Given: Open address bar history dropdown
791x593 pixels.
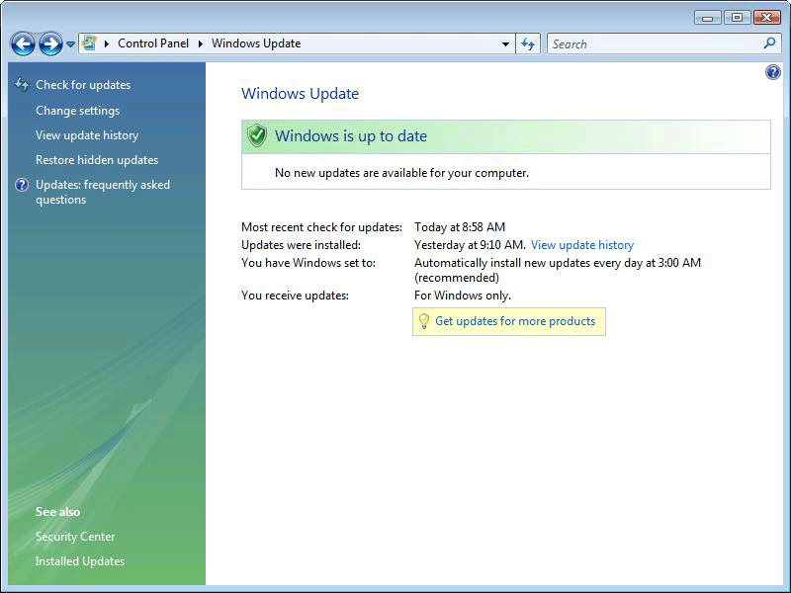Looking at the screenshot, I should coord(505,43).
